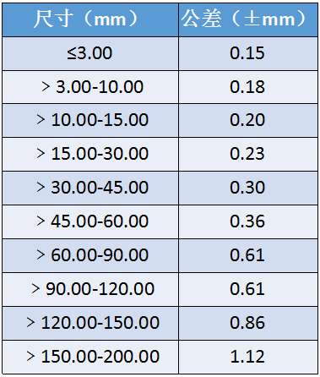Select the 0.23 tolerance value
This screenshot has height=377, width=320.
[248, 154]
